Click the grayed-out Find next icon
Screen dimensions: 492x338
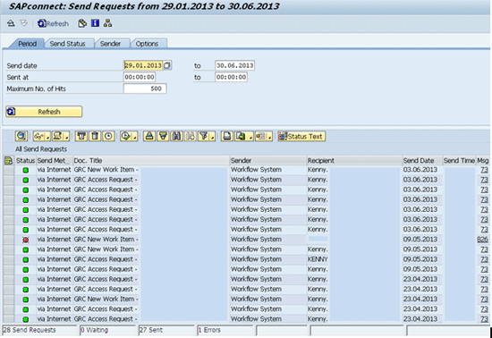(x=191, y=137)
